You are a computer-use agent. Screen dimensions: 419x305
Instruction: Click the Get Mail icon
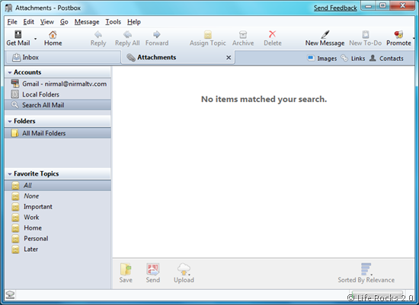pos(18,34)
